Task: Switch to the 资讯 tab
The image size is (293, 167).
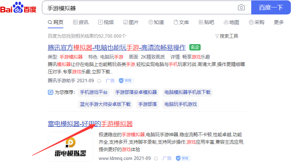Action: [x=81, y=22]
